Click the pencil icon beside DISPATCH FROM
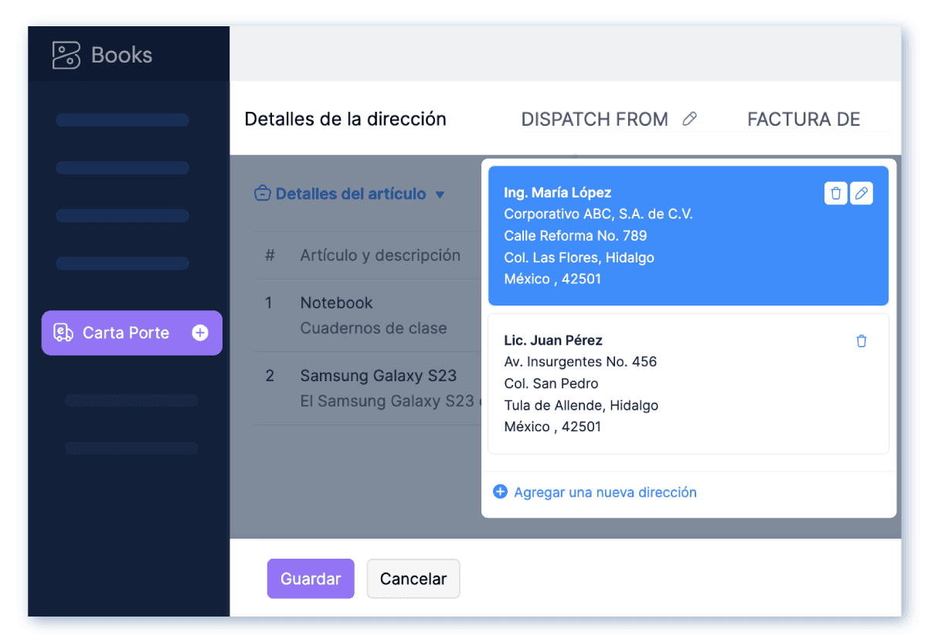The height and width of the screenshot is (642, 928). [x=691, y=119]
